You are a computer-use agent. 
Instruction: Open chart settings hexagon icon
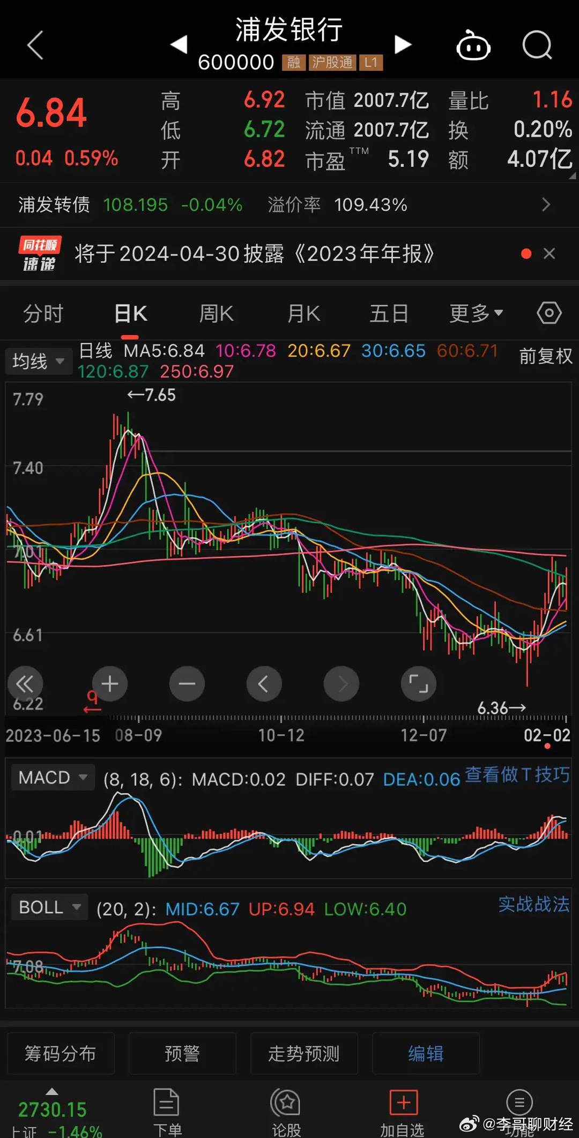point(549,313)
